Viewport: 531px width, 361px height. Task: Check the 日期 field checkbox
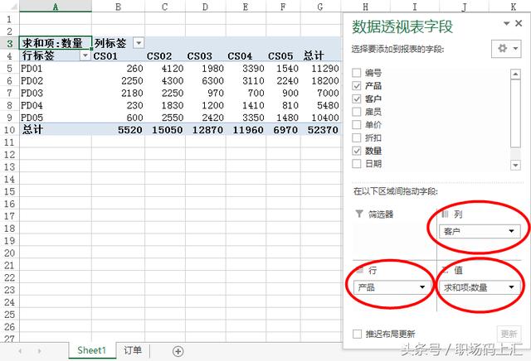click(x=357, y=164)
